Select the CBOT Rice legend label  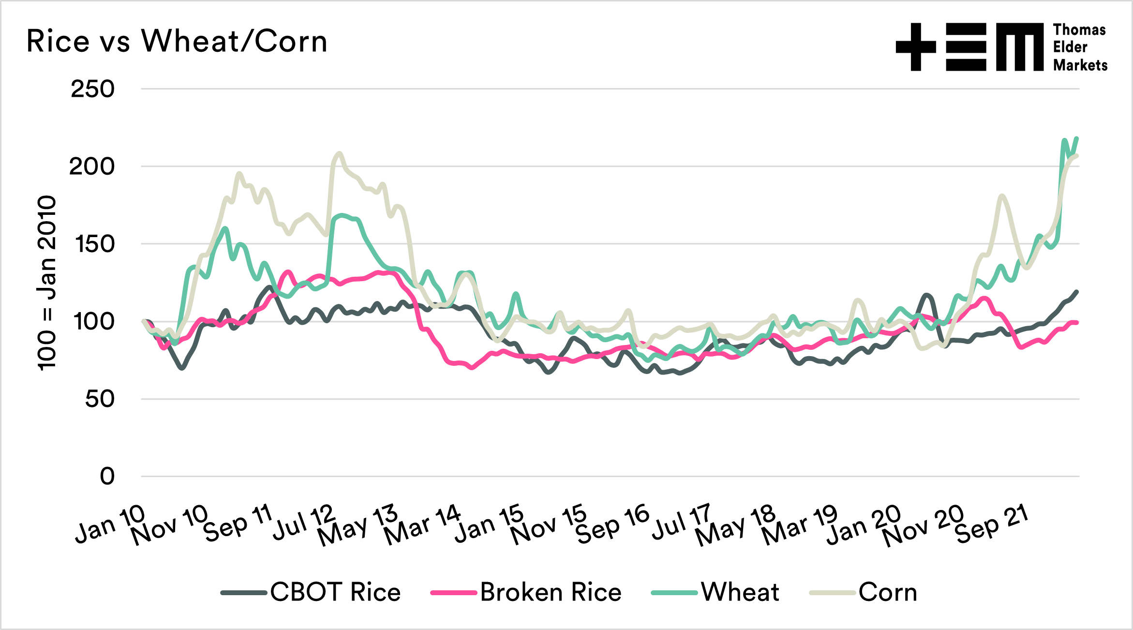(x=335, y=592)
